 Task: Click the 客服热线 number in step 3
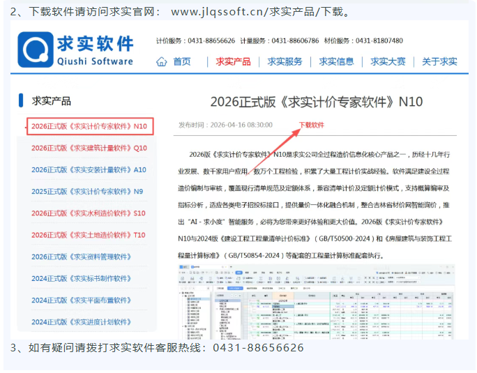click(258, 348)
